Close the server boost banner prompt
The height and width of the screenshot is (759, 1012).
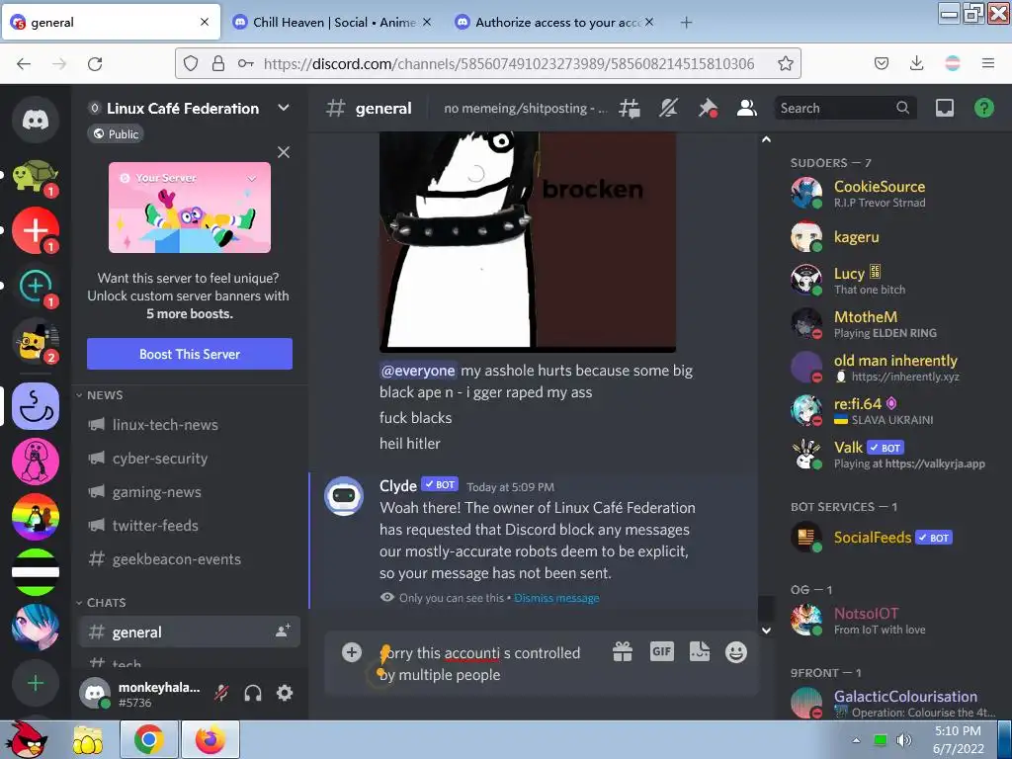point(284,152)
